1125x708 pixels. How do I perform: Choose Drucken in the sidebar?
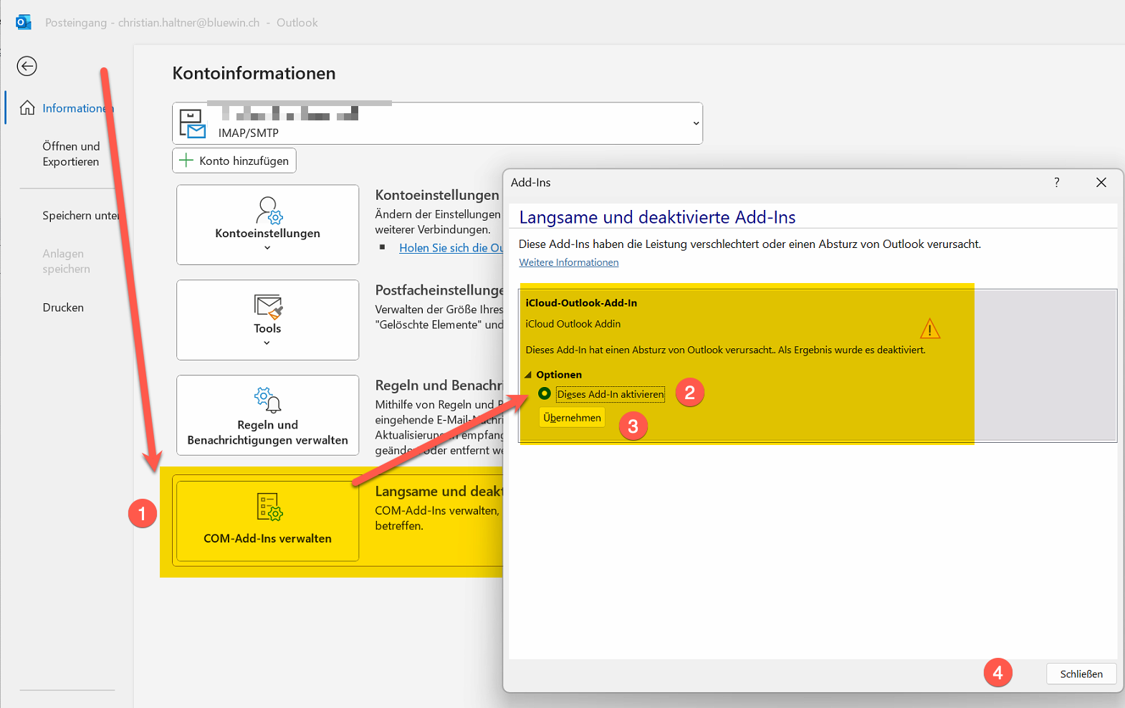coord(63,307)
